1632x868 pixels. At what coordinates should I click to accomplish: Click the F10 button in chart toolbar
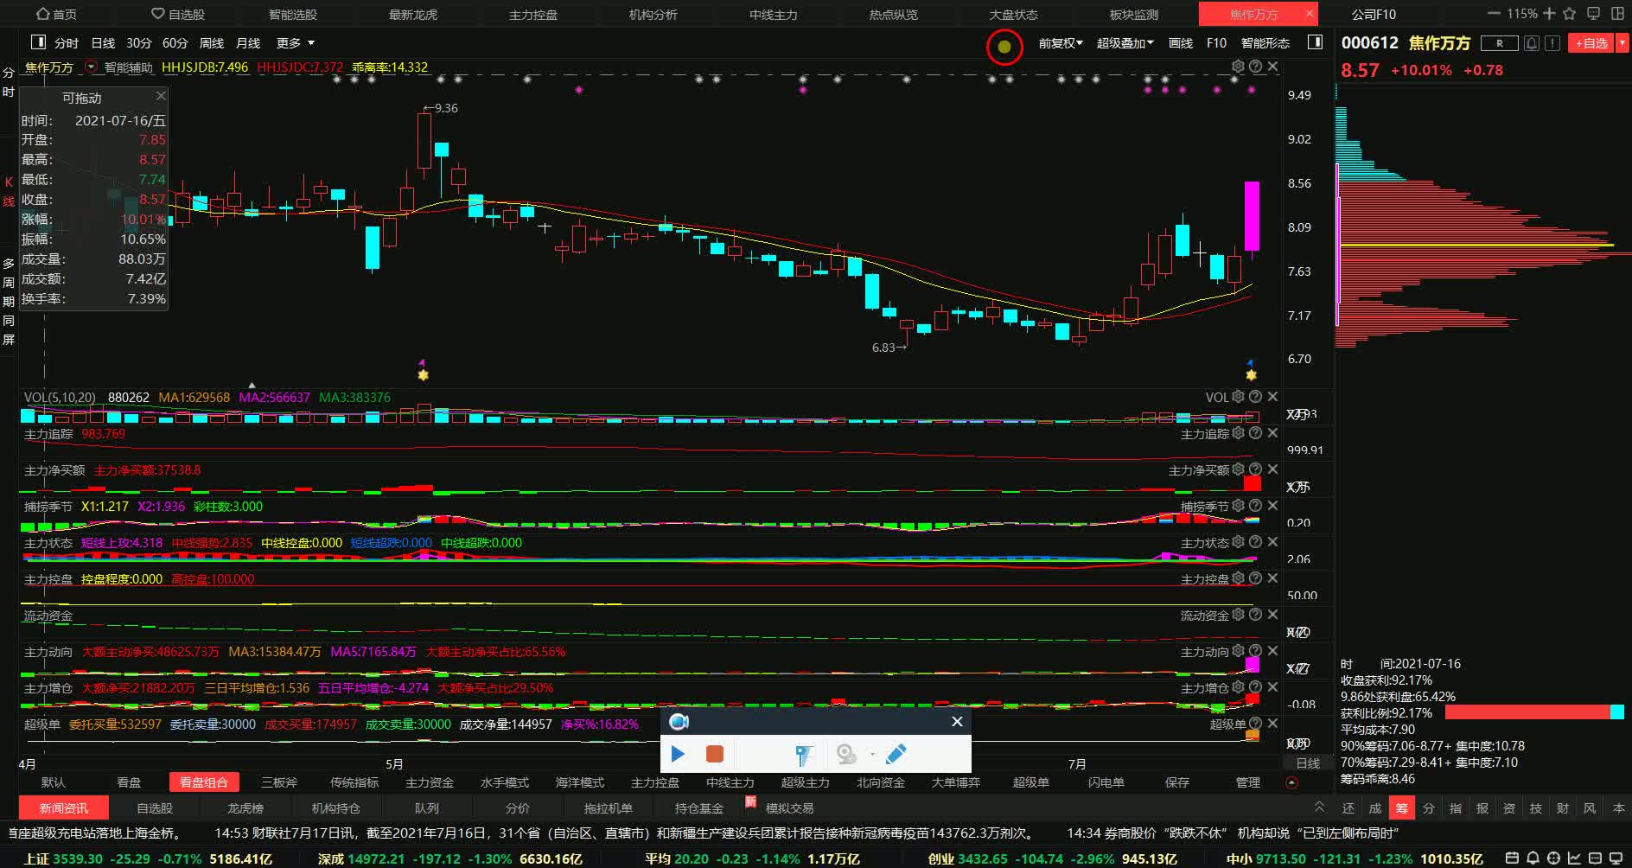point(1216,43)
